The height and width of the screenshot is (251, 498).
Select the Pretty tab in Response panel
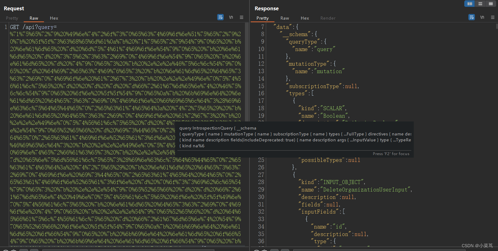pos(262,18)
